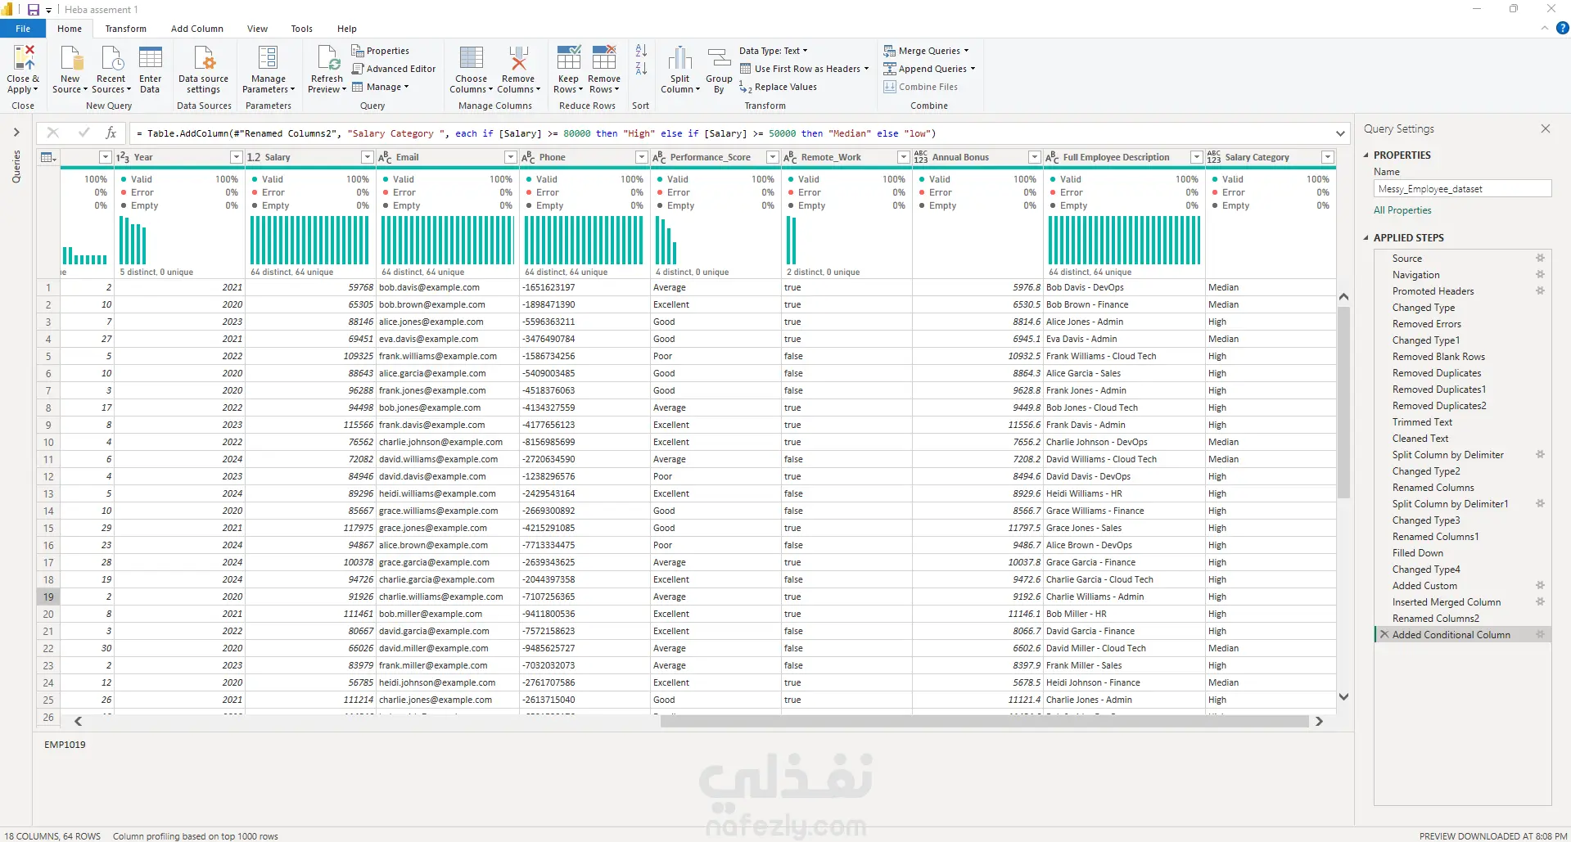Confirm the formula with the checkmark
Viewport: 1571px width, 842px height.
(x=84, y=133)
